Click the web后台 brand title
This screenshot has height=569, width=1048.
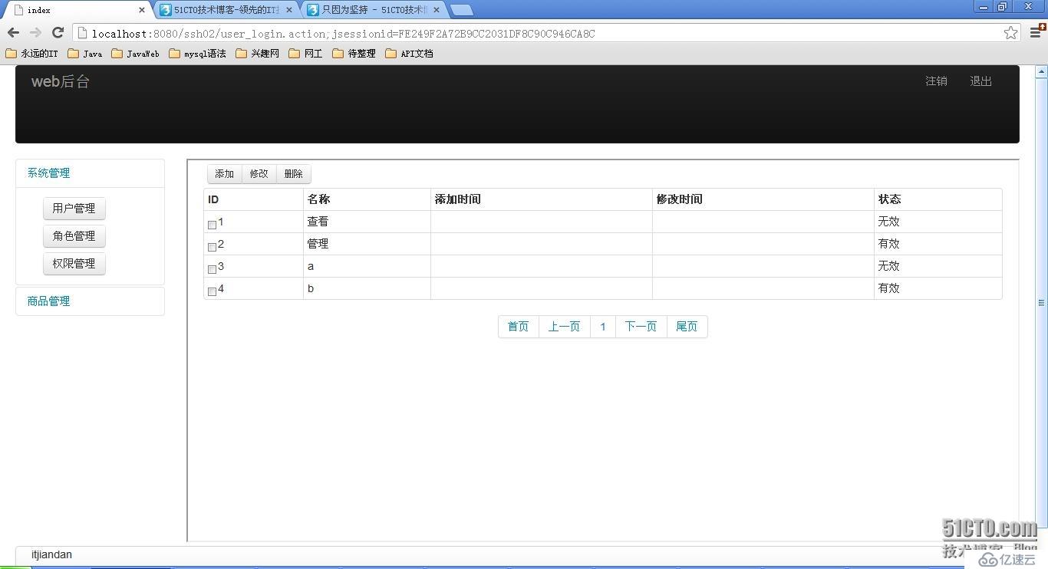click(61, 81)
